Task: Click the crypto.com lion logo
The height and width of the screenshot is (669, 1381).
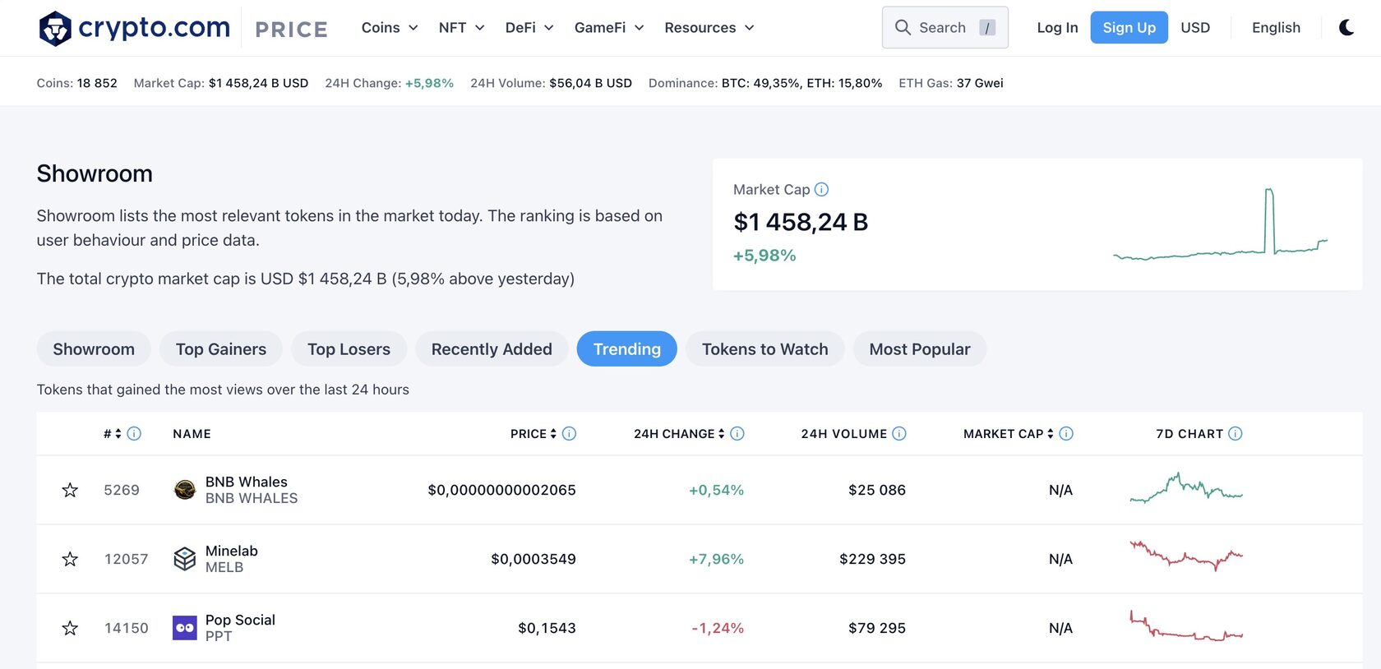Action: pos(55,28)
